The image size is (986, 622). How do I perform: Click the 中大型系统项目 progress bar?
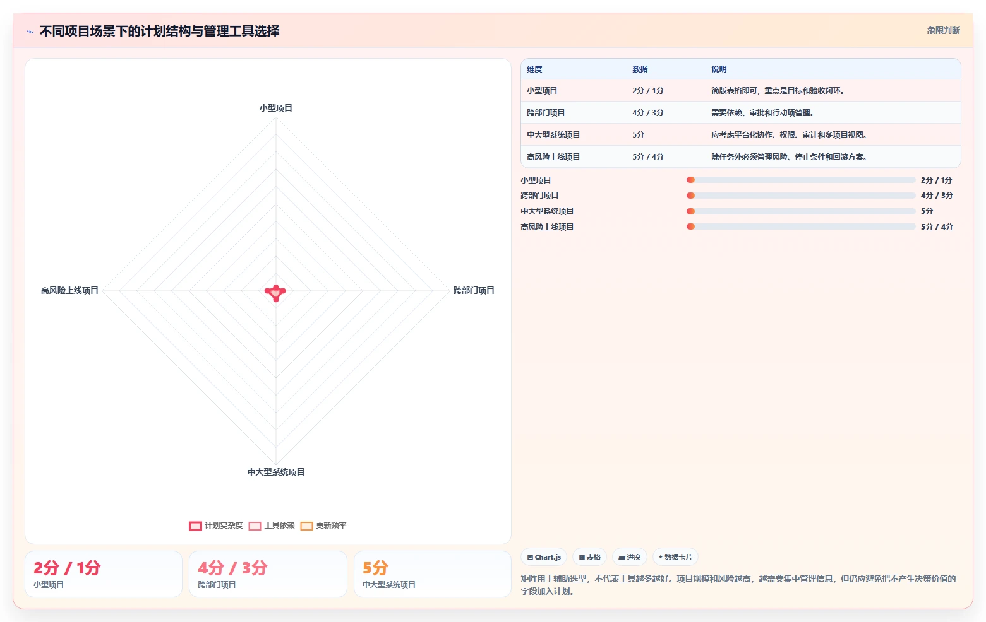(x=801, y=211)
